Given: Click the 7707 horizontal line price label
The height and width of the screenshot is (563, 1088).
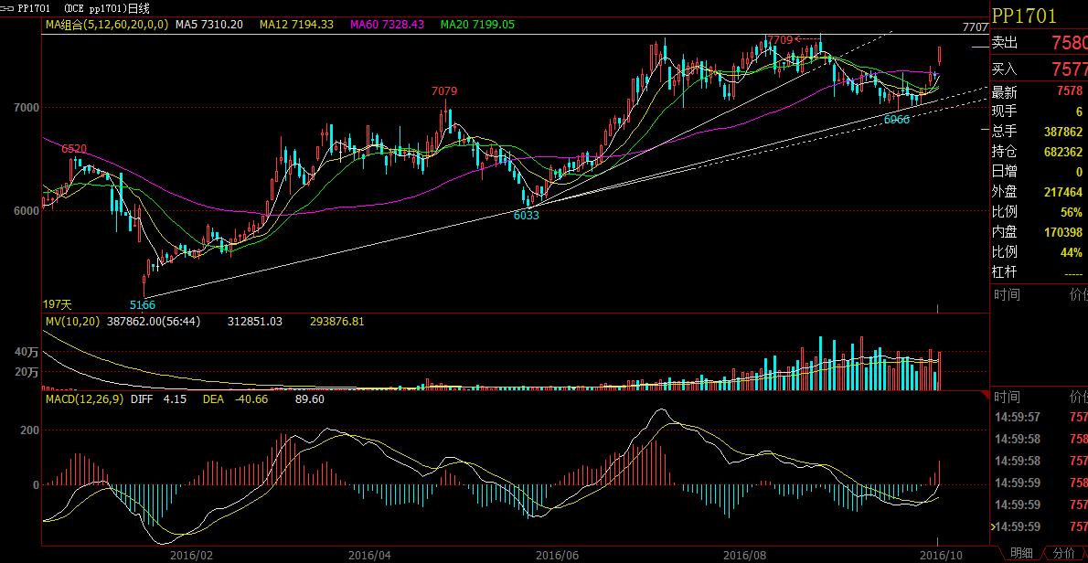Looking at the screenshot, I should 976,27.
